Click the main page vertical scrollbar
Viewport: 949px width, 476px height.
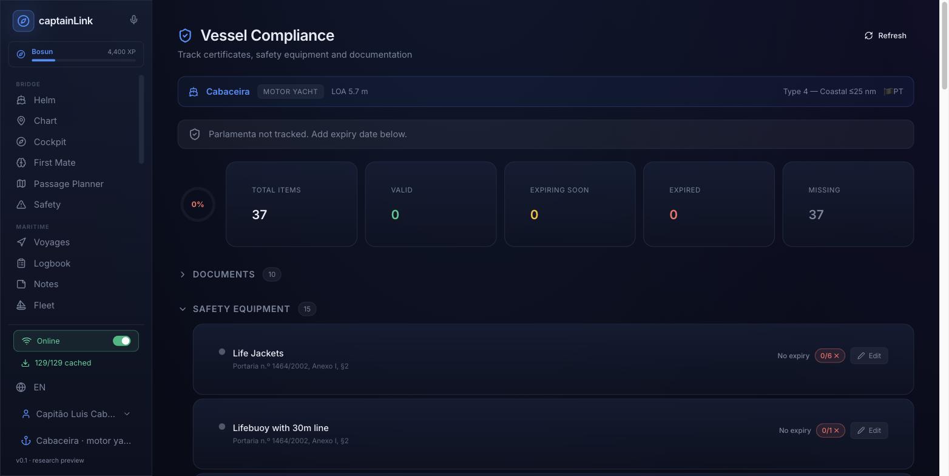(944, 46)
